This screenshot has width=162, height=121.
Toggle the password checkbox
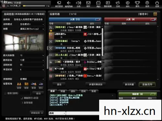coord(5,93)
